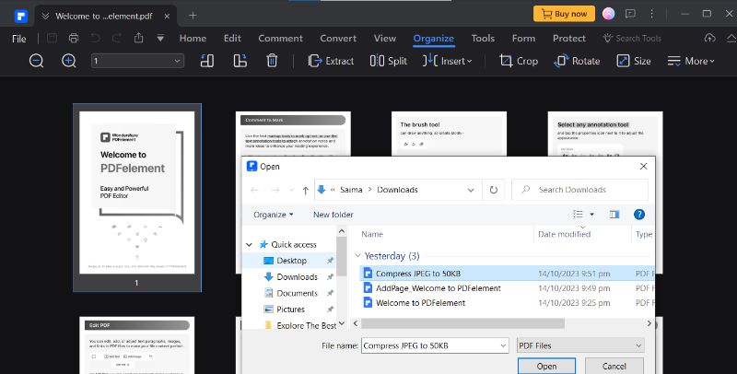Click the Up folder arrow in dialog

click(306, 190)
